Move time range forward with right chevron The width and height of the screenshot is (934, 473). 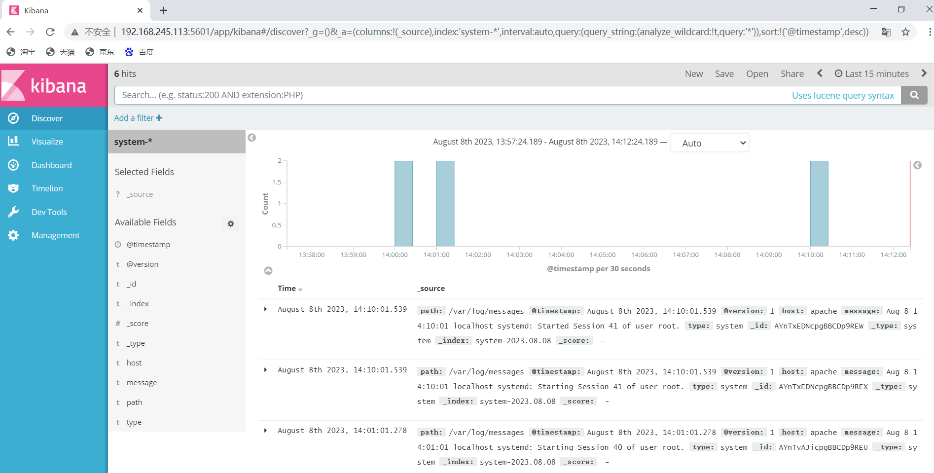pyautogui.click(x=924, y=73)
